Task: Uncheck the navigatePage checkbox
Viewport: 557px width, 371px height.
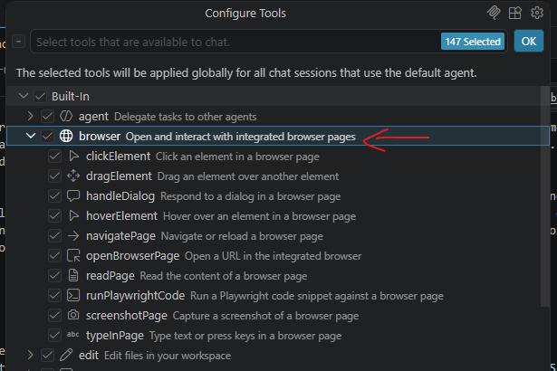Action: [54, 235]
